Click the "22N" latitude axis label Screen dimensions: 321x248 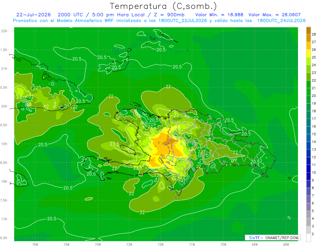click(5, 31)
